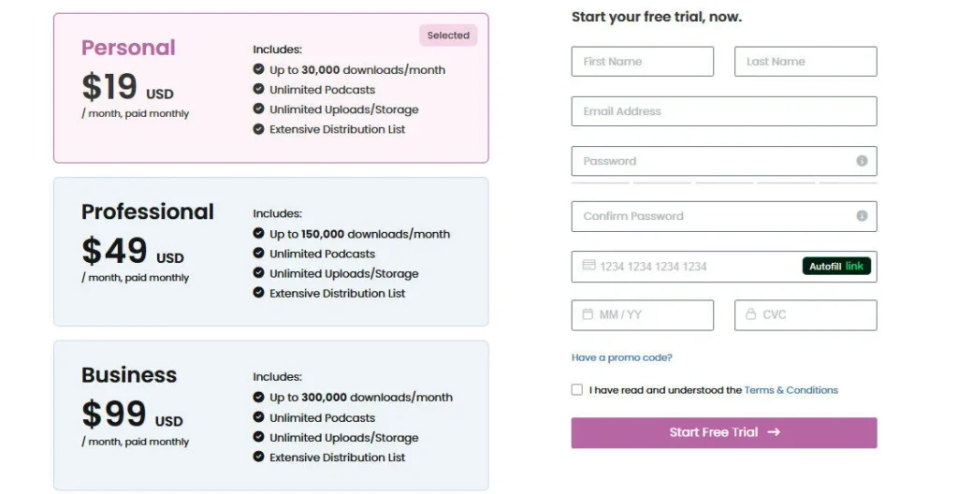958x494 pixels.
Task: Click checkmark beside Business 300,000 downloads/month
Action: (258, 397)
